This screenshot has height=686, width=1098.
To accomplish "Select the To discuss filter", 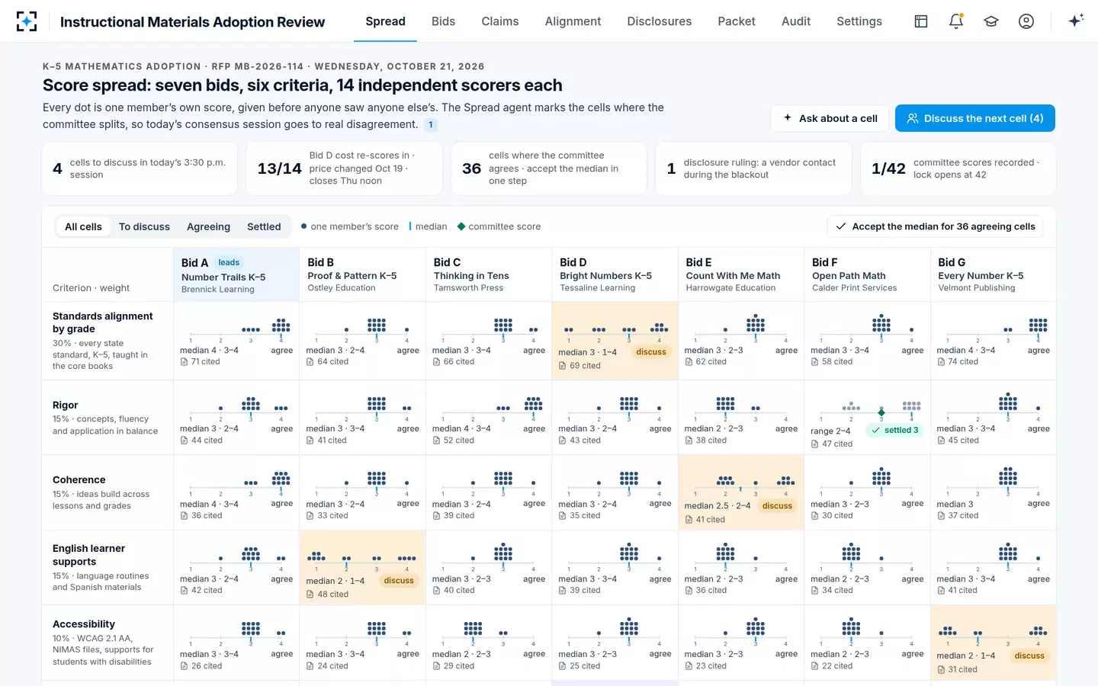I will pos(144,226).
